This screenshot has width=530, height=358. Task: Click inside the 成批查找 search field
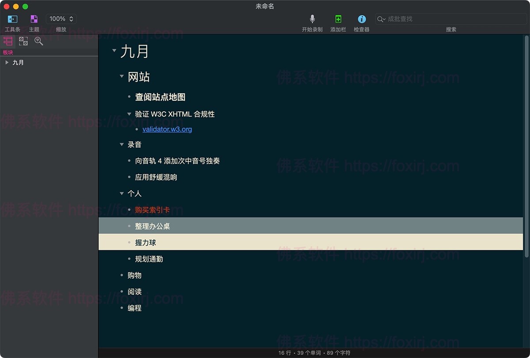(x=442, y=19)
